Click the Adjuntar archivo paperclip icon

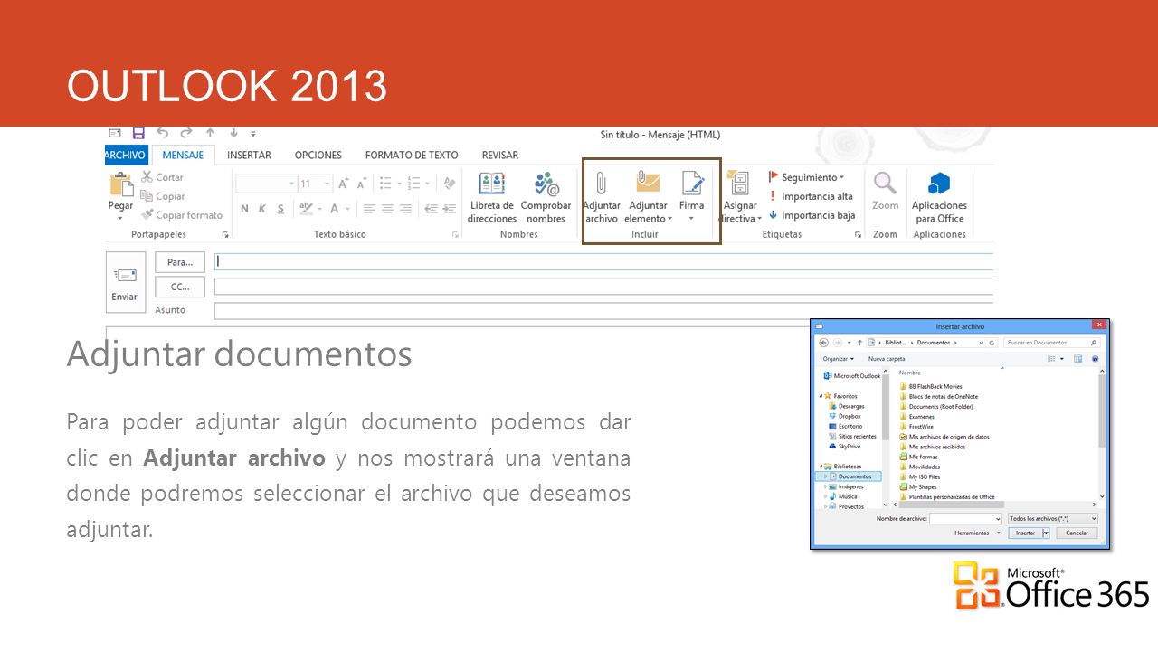pos(601,183)
